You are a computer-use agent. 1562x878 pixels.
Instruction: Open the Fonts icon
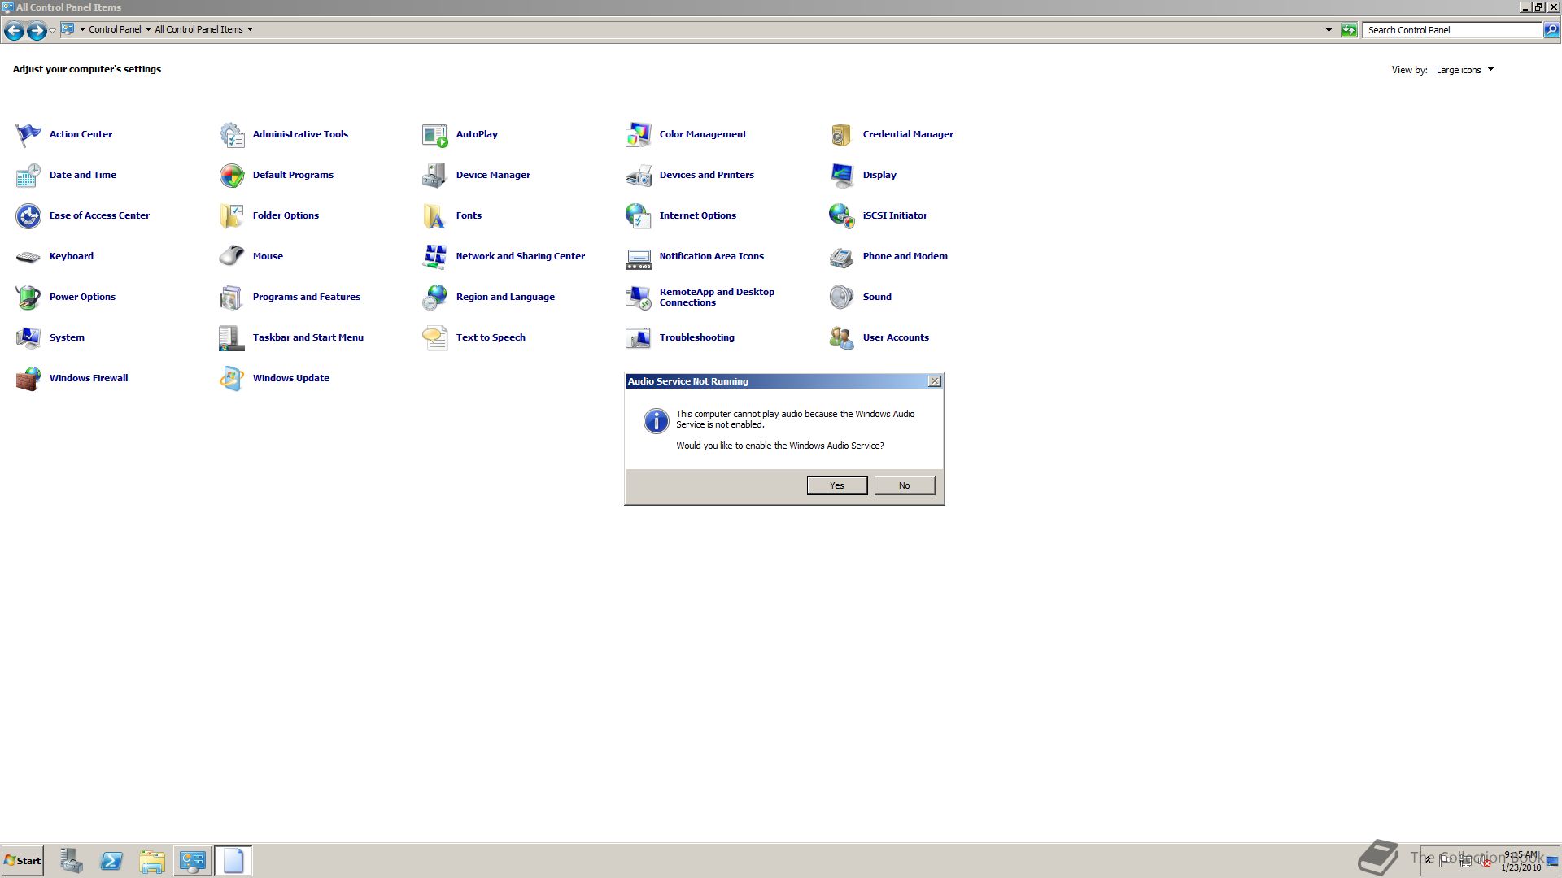pyautogui.click(x=435, y=215)
